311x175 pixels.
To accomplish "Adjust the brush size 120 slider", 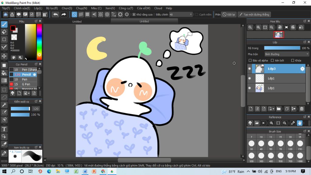I will [x=20, y=109].
